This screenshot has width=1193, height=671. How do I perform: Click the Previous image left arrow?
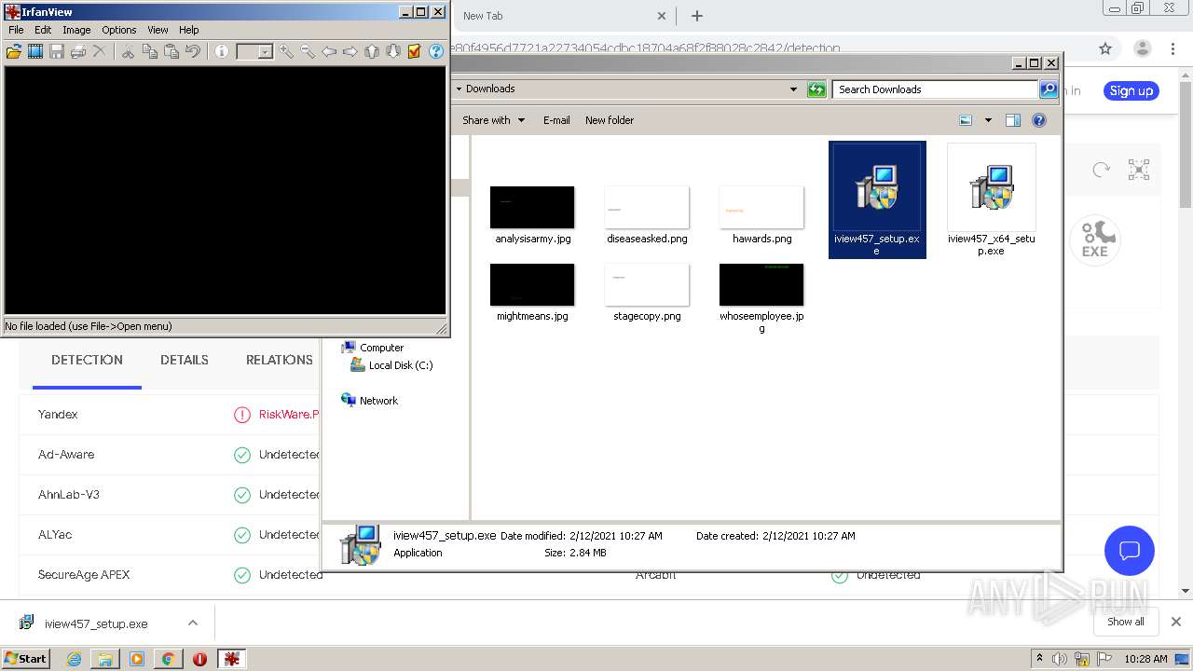click(328, 51)
